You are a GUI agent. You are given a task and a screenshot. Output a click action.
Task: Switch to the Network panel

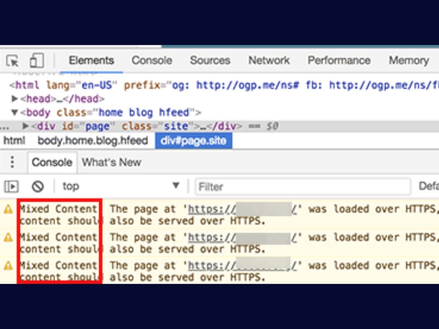click(269, 61)
